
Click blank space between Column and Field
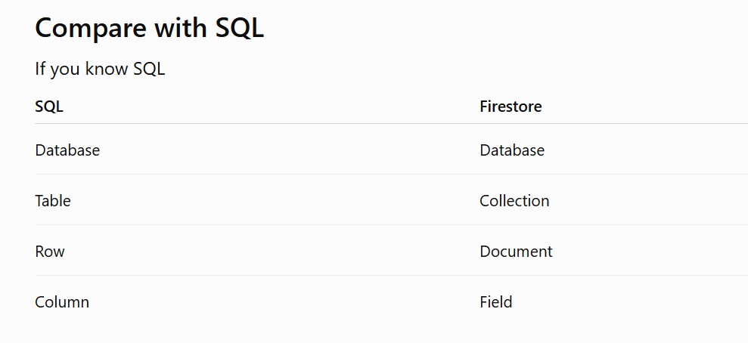point(284,302)
